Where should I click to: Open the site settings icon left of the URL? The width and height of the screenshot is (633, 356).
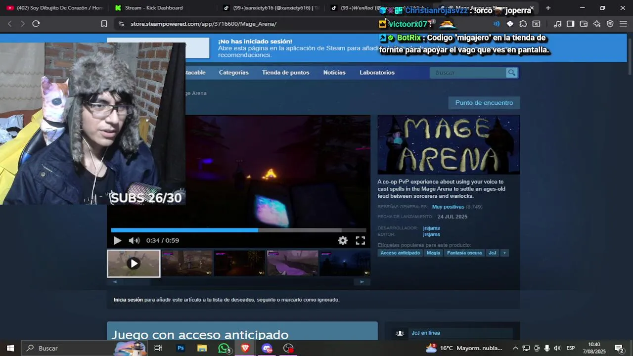click(121, 24)
